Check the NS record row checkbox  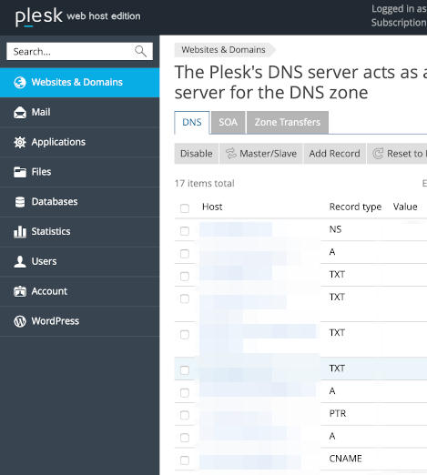[185, 231]
